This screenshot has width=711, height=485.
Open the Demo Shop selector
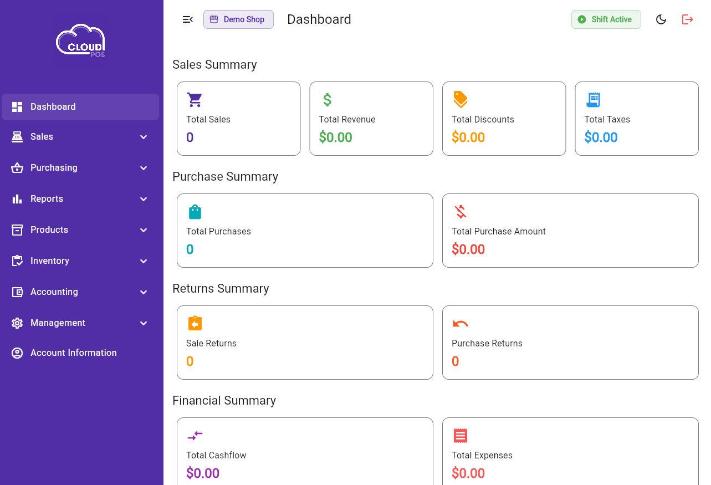(238, 19)
